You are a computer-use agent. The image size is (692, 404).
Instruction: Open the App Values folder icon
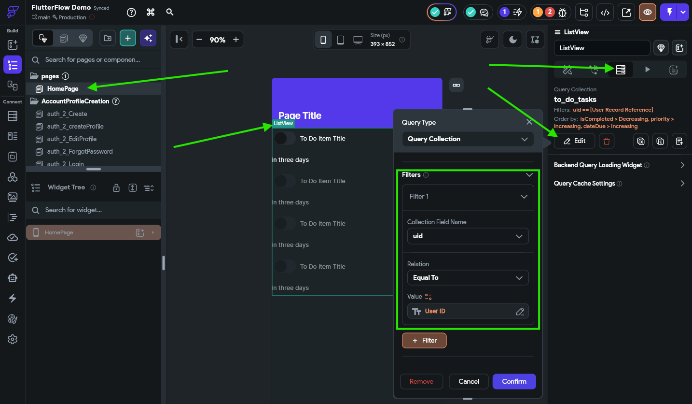13,157
